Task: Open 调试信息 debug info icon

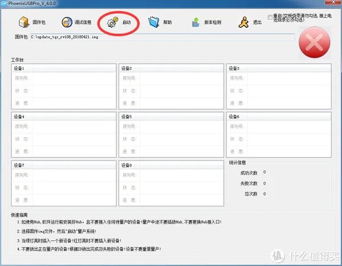Action: pyautogui.click(x=67, y=22)
